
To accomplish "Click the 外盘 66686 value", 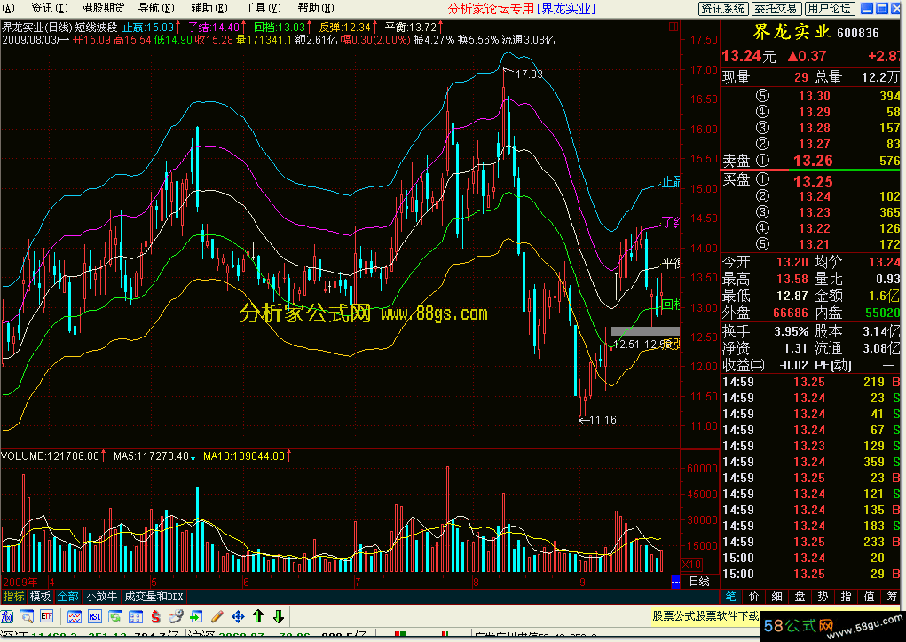I will click(791, 313).
